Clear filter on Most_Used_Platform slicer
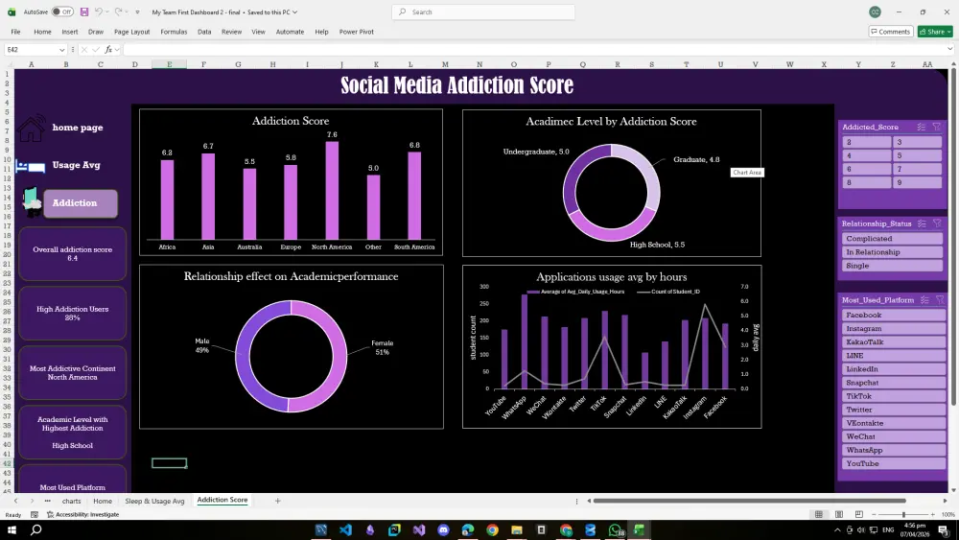This screenshot has height=540, width=959. (x=940, y=300)
